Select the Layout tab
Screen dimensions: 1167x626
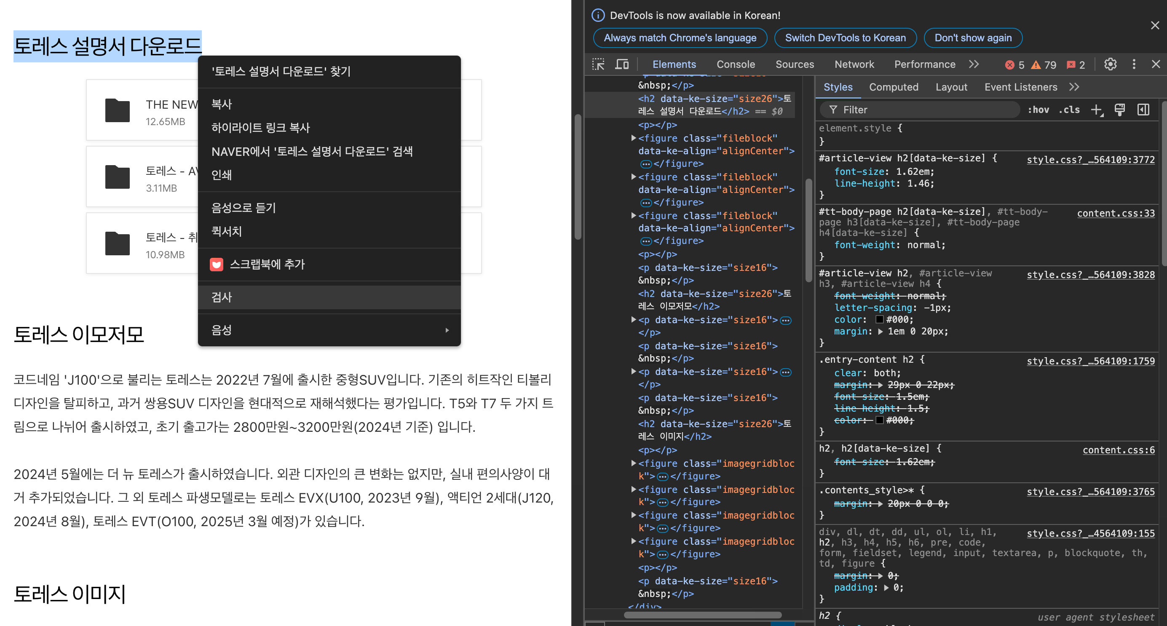click(x=951, y=87)
